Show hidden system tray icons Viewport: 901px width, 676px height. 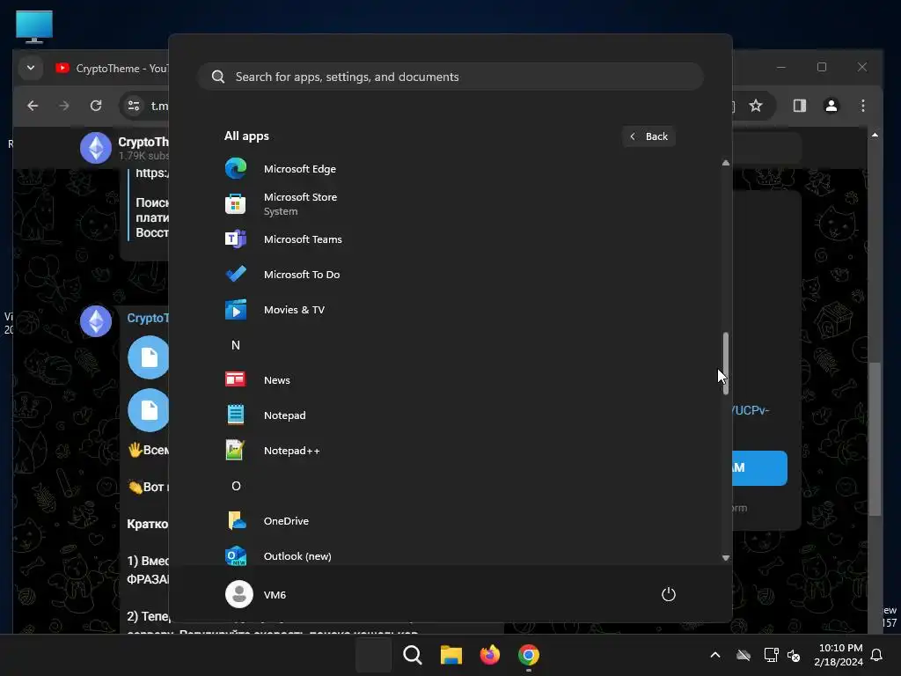tap(715, 655)
